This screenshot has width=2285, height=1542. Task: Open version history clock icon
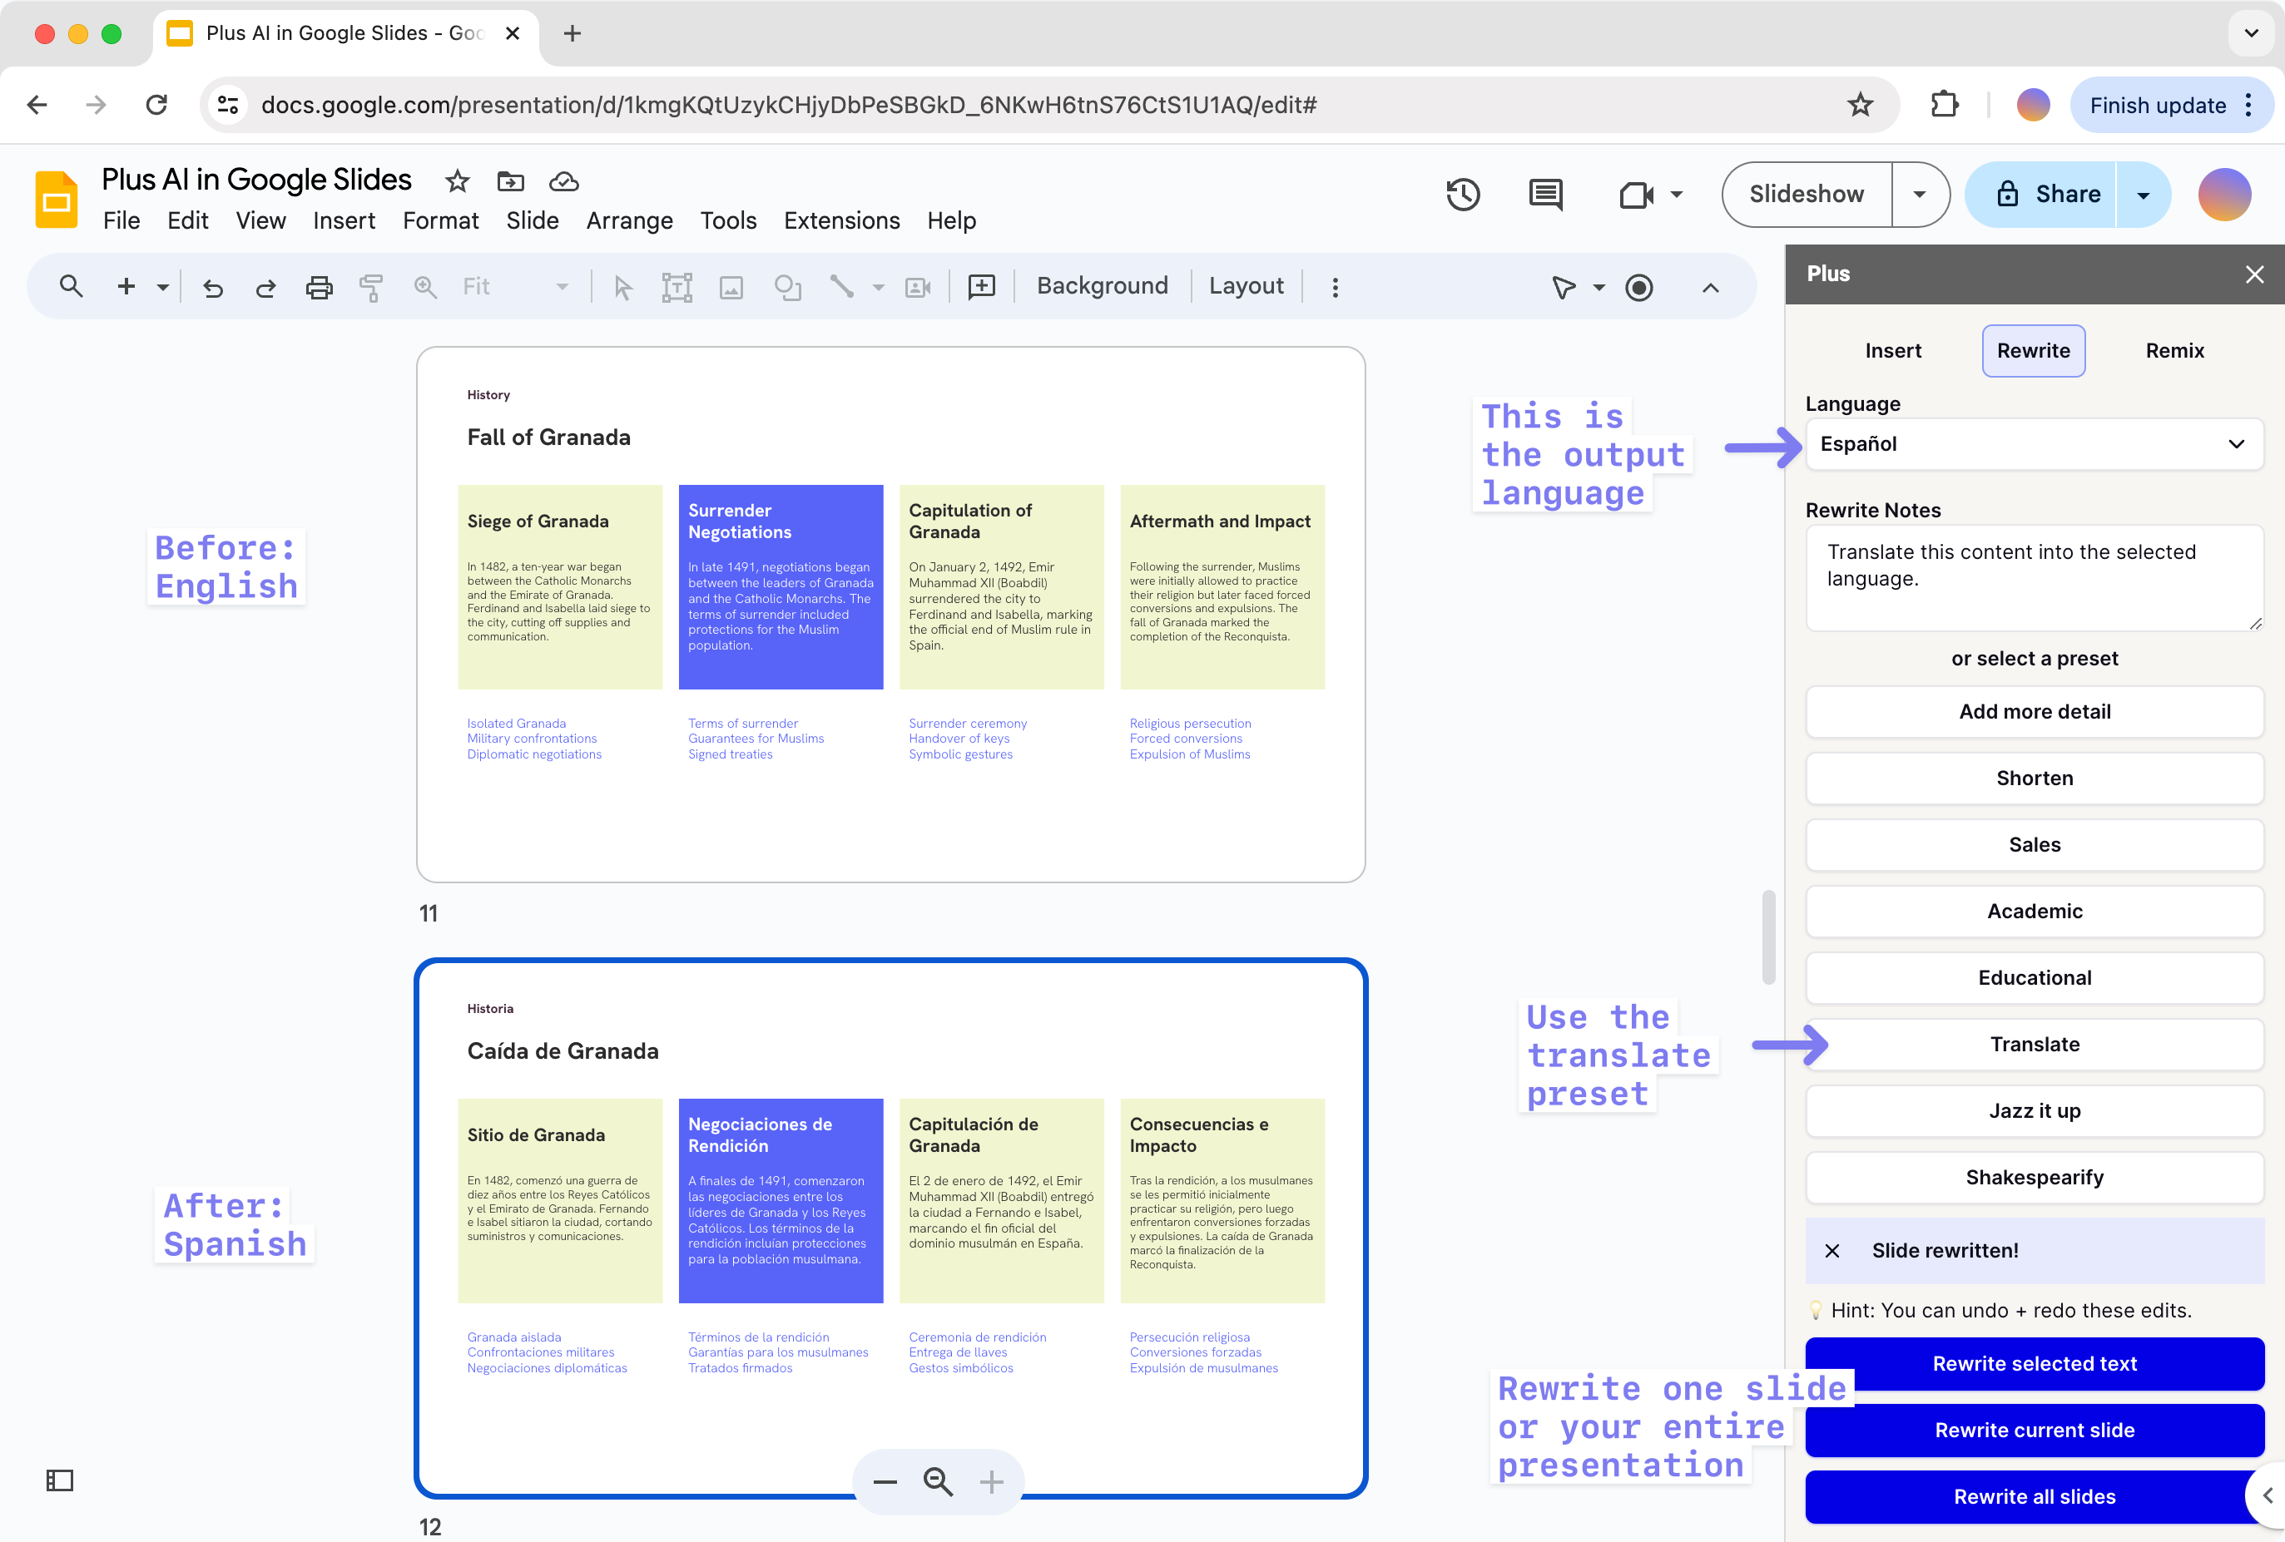(x=1462, y=194)
